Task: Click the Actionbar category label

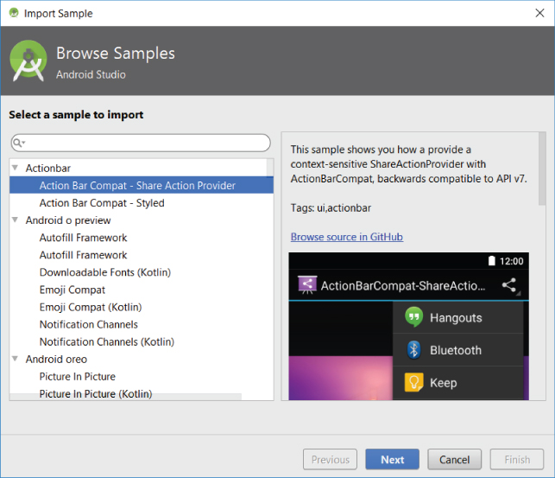Action: pyautogui.click(x=47, y=168)
